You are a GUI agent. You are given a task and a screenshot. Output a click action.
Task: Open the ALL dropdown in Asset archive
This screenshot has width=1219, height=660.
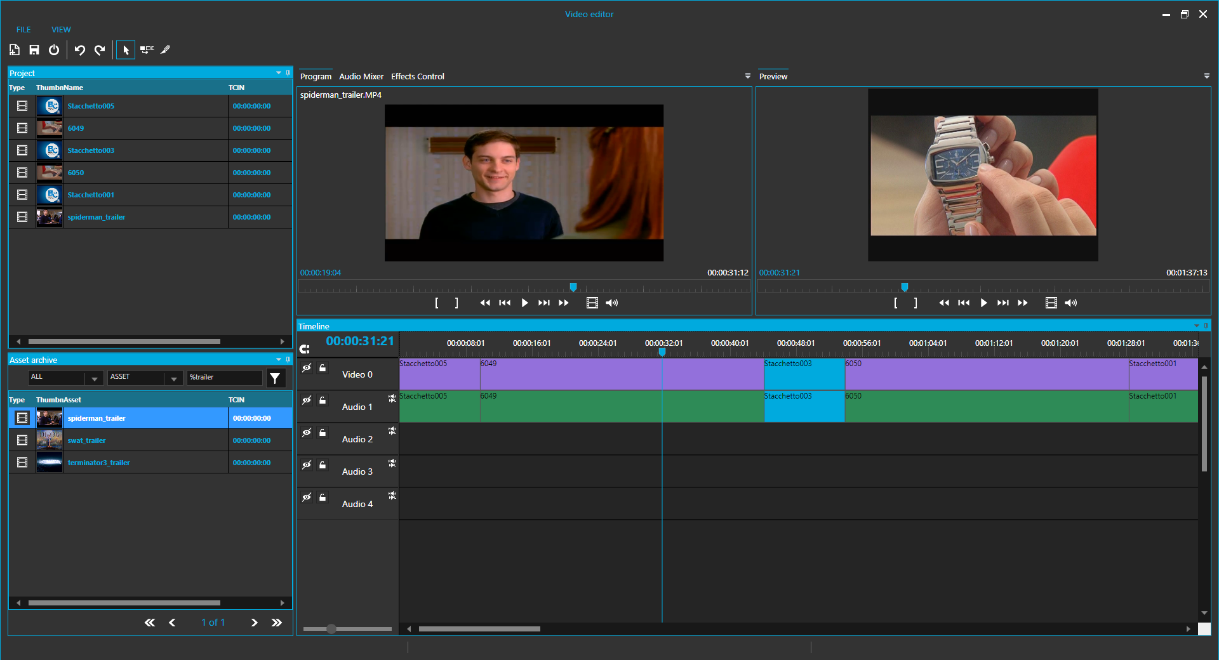(x=94, y=378)
